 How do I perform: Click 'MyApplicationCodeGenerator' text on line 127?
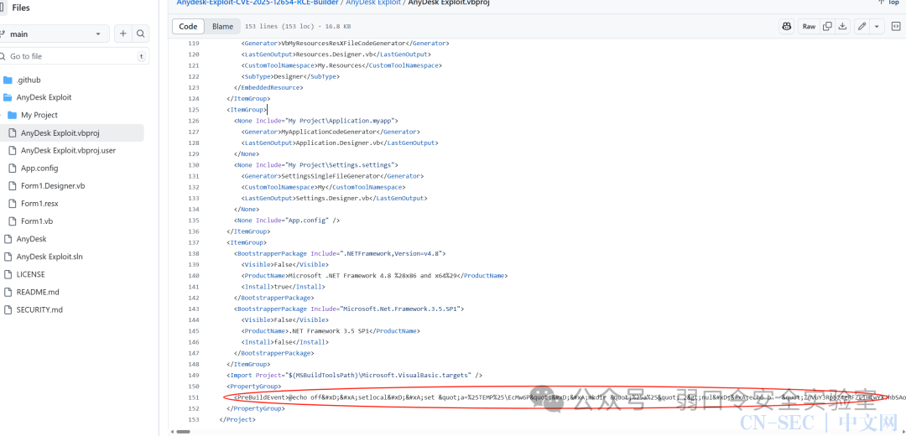[x=330, y=132]
